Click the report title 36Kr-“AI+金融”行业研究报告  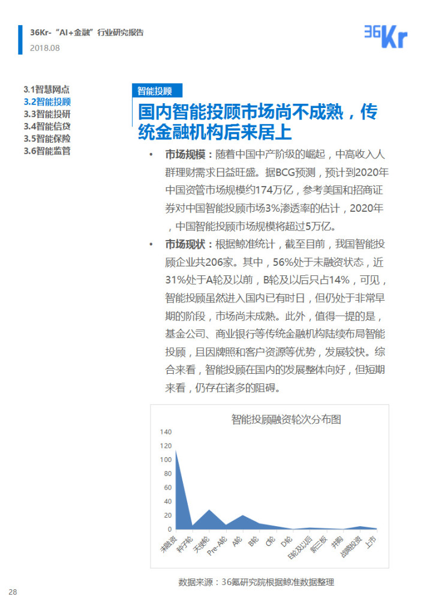(x=87, y=32)
